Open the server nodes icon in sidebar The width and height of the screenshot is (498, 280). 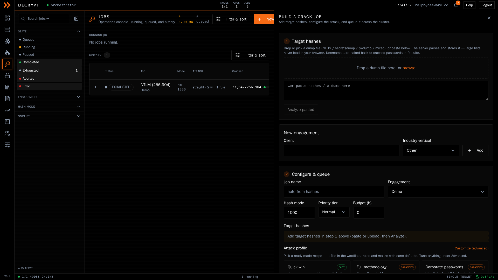[7, 29]
